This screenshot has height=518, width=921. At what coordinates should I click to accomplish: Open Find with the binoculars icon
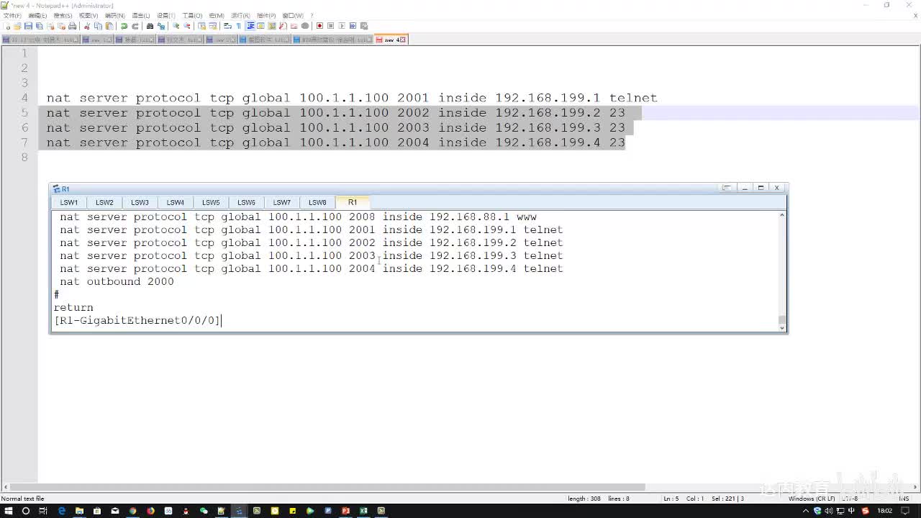point(150,26)
